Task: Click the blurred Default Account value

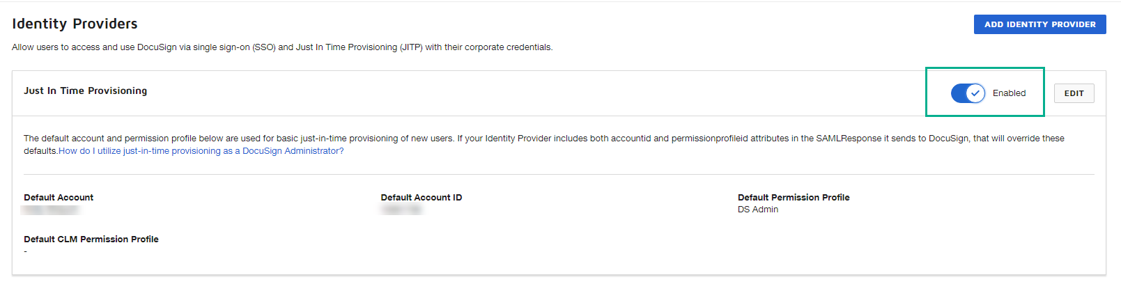Action: point(51,210)
